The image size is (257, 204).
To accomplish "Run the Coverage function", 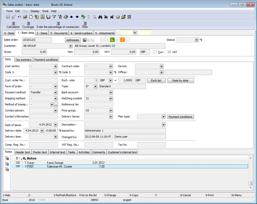I will [x=28, y=25].
